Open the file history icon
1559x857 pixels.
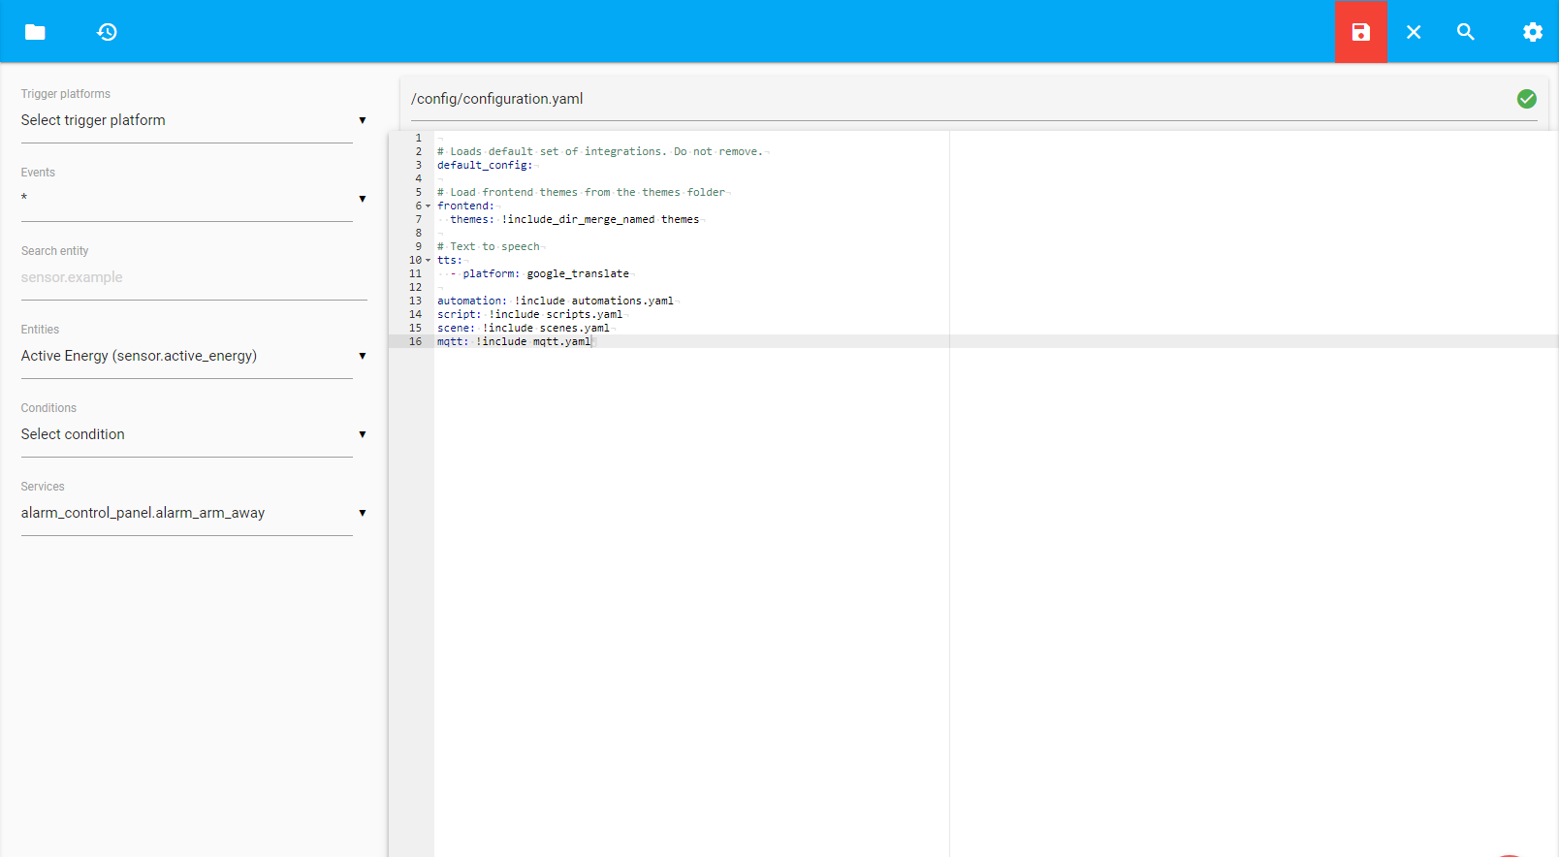107,32
